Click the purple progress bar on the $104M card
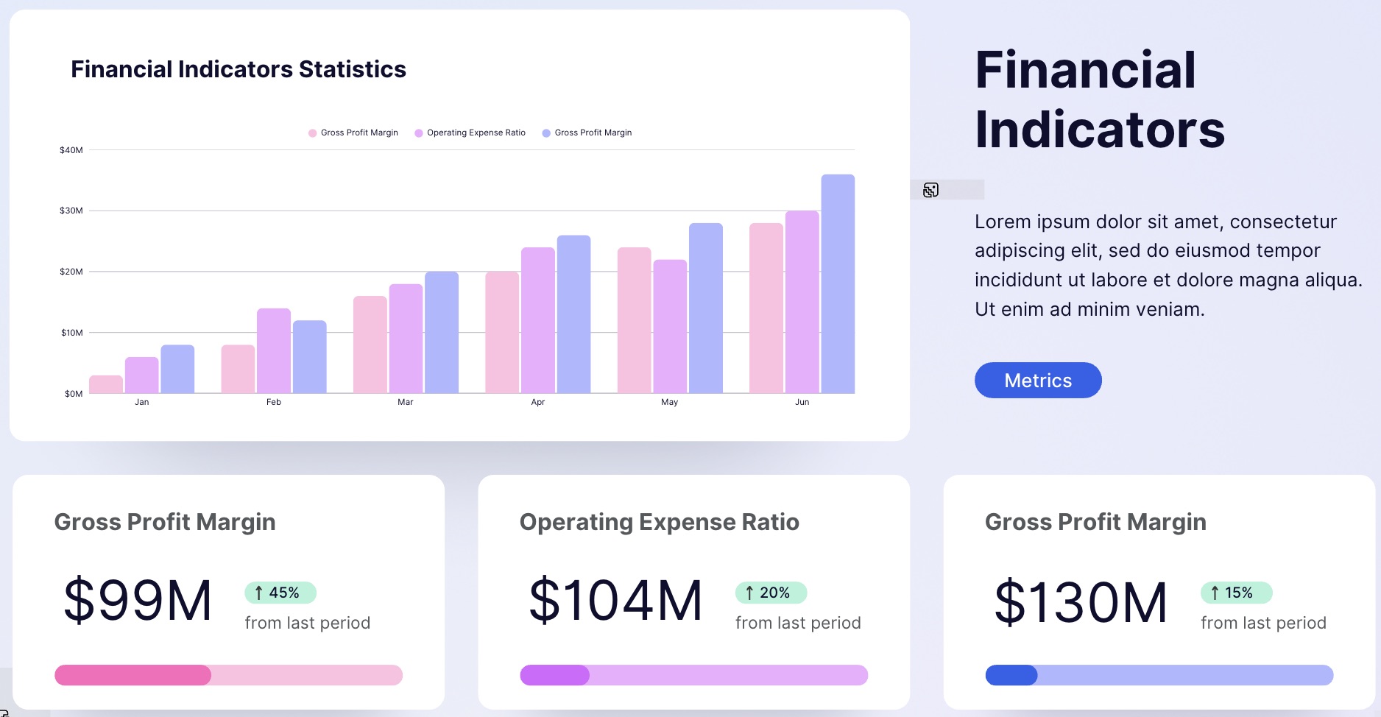 [693, 675]
